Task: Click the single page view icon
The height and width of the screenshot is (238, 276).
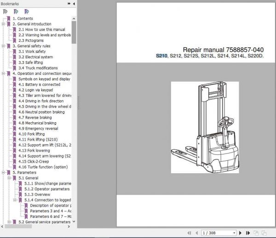Action: coord(256,233)
